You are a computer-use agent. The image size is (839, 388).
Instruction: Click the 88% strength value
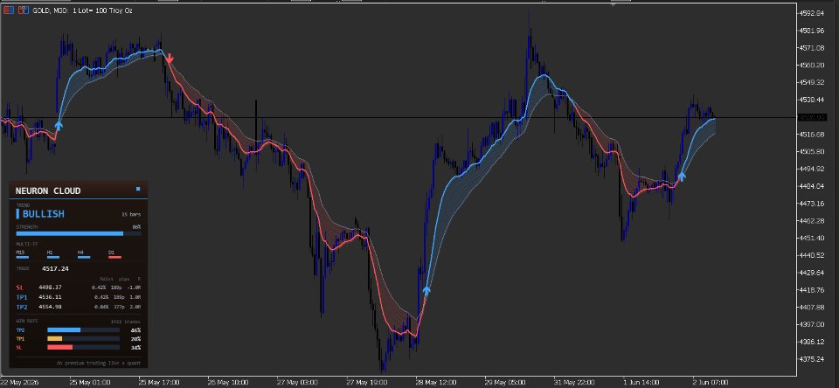[136, 227]
